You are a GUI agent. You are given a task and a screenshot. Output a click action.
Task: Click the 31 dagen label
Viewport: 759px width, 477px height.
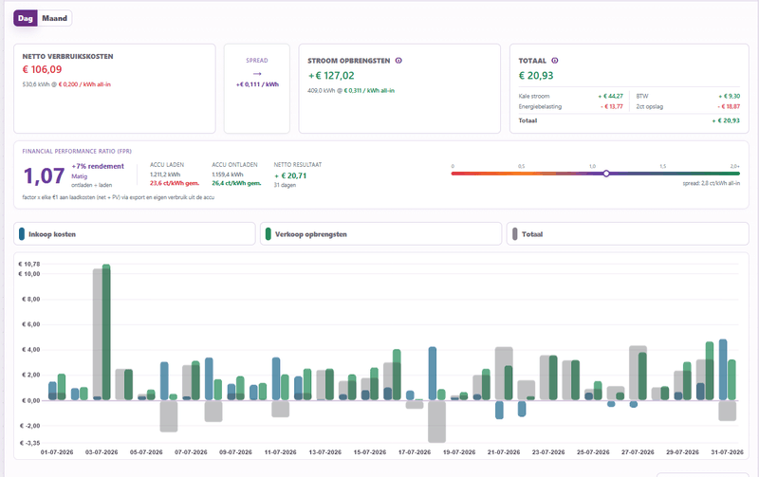(x=285, y=185)
